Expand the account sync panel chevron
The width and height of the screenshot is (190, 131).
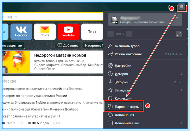[177, 17]
